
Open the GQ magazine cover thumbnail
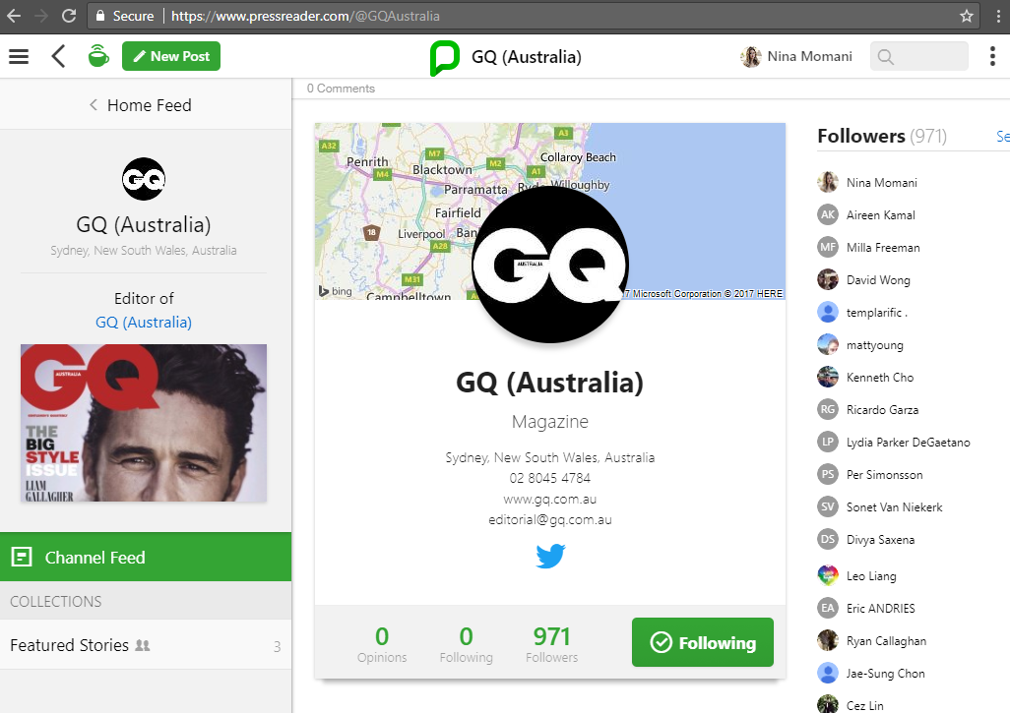pyautogui.click(x=144, y=423)
